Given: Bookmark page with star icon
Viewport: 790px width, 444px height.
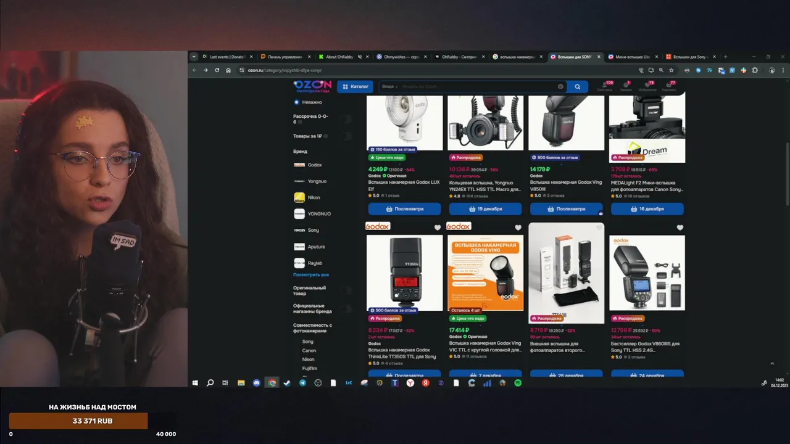Looking at the screenshot, I should click(671, 70).
